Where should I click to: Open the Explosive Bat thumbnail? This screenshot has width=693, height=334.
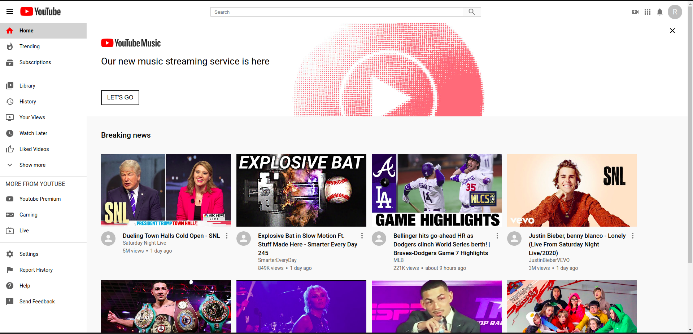(x=301, y=190)
